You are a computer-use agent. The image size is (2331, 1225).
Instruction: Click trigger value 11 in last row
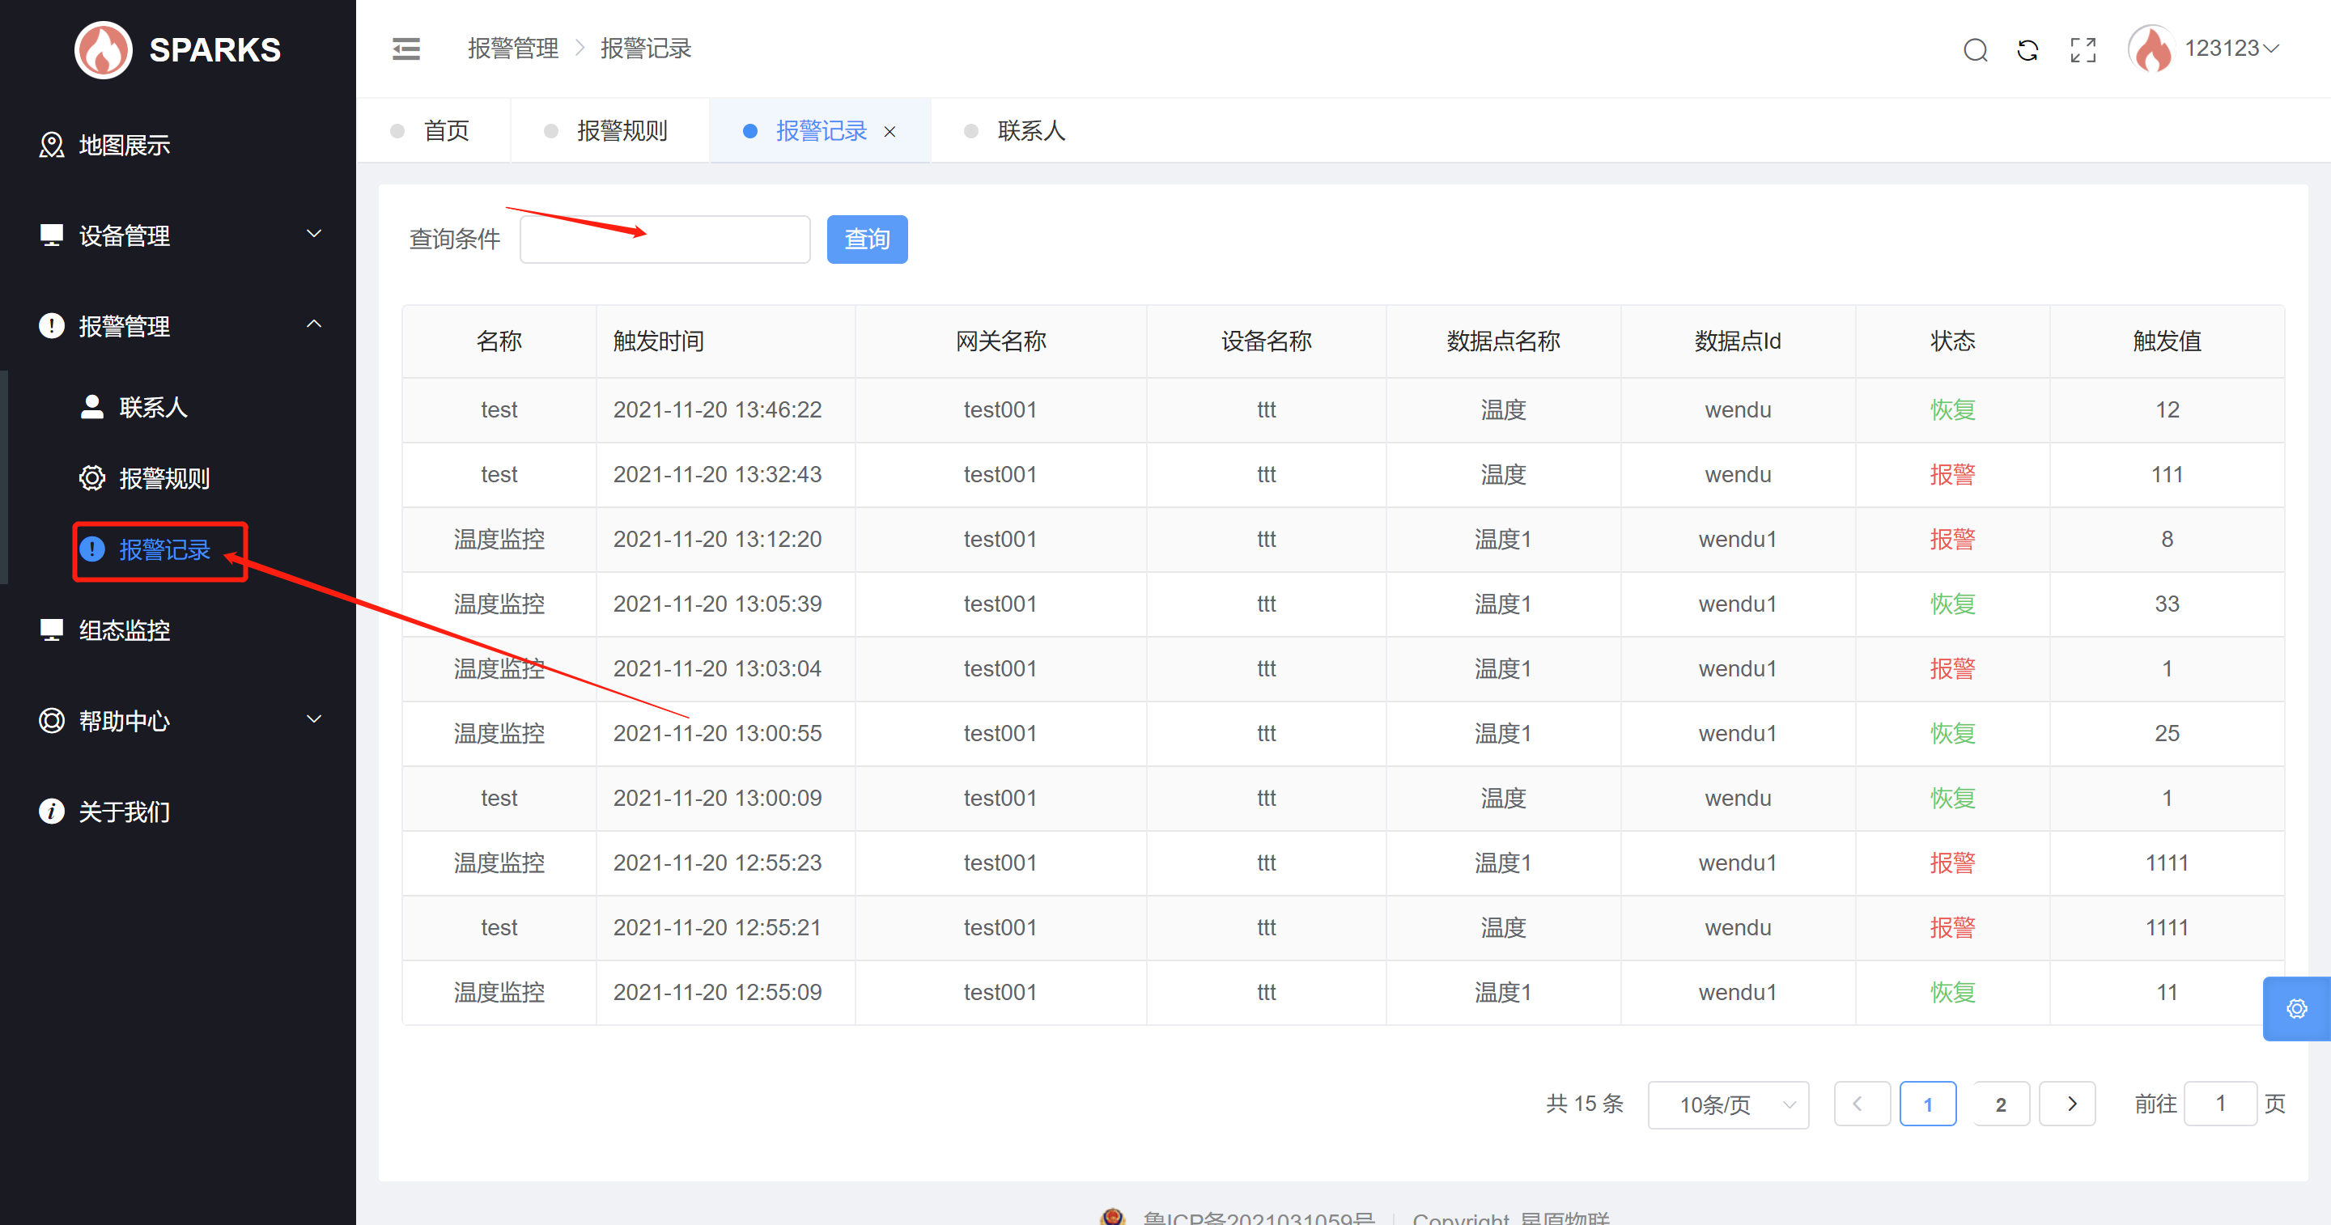pos(2168,993)
